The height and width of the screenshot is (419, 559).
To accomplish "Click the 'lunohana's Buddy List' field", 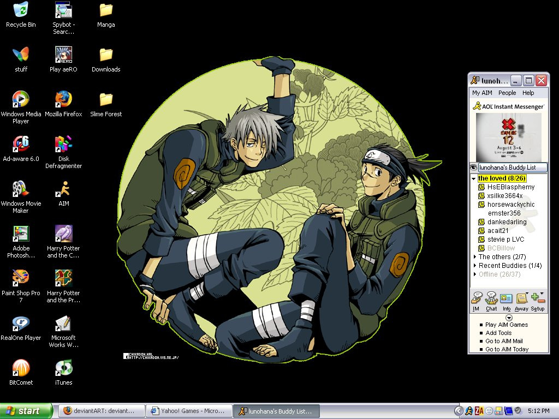I will point(512,167).
